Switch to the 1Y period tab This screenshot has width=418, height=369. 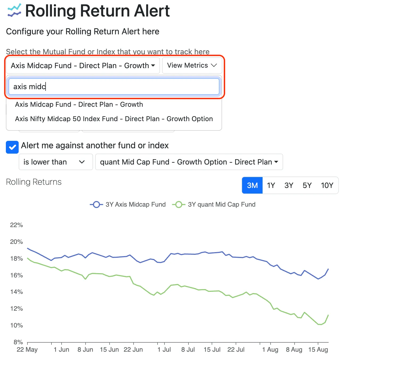(271, 185)
